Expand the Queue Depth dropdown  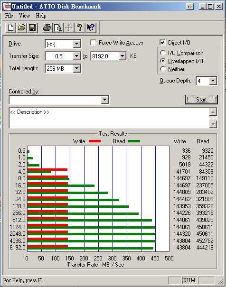tap(213, 81)
